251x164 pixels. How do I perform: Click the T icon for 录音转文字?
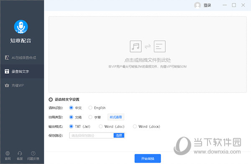[7, 71]
